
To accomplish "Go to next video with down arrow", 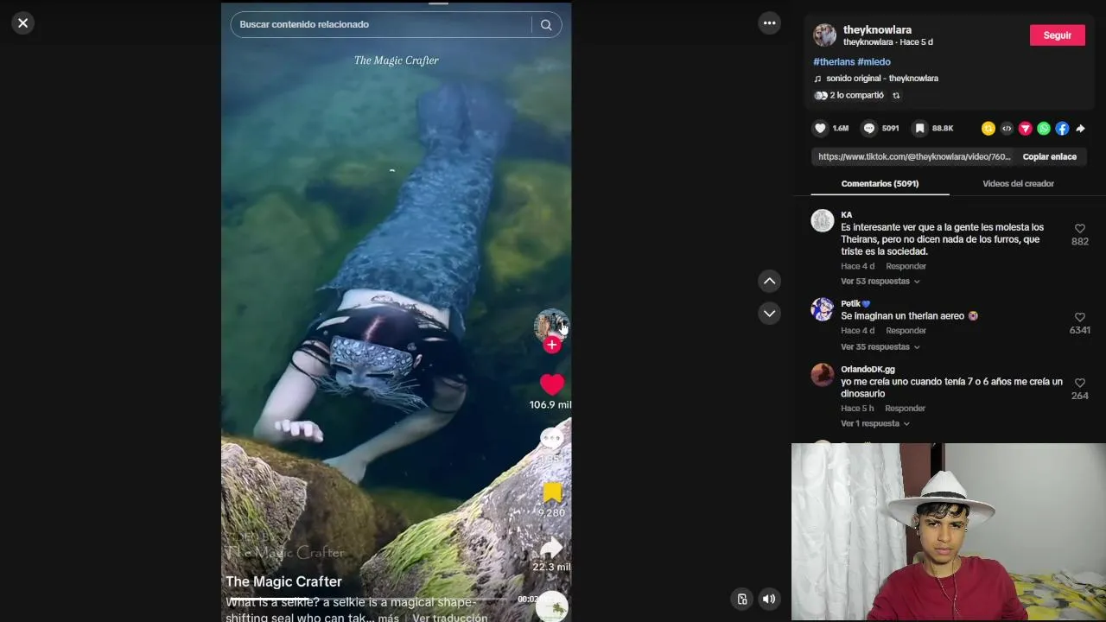I will point(769,313).
